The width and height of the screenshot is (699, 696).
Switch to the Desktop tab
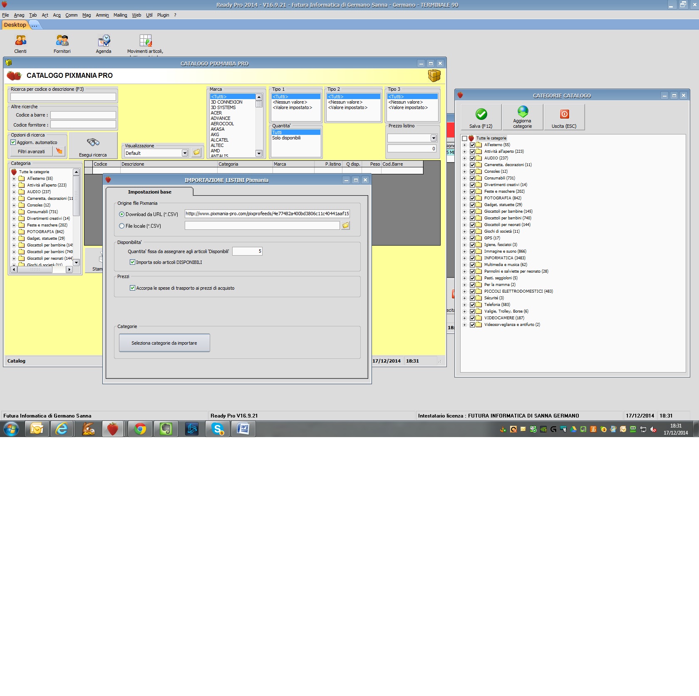[15, 25]
